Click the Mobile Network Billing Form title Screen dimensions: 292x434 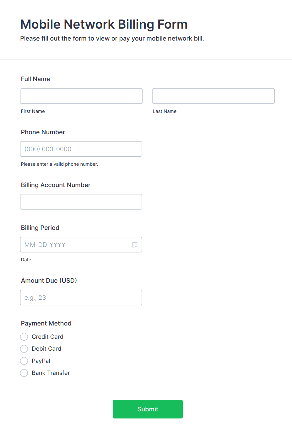point(104,24)
